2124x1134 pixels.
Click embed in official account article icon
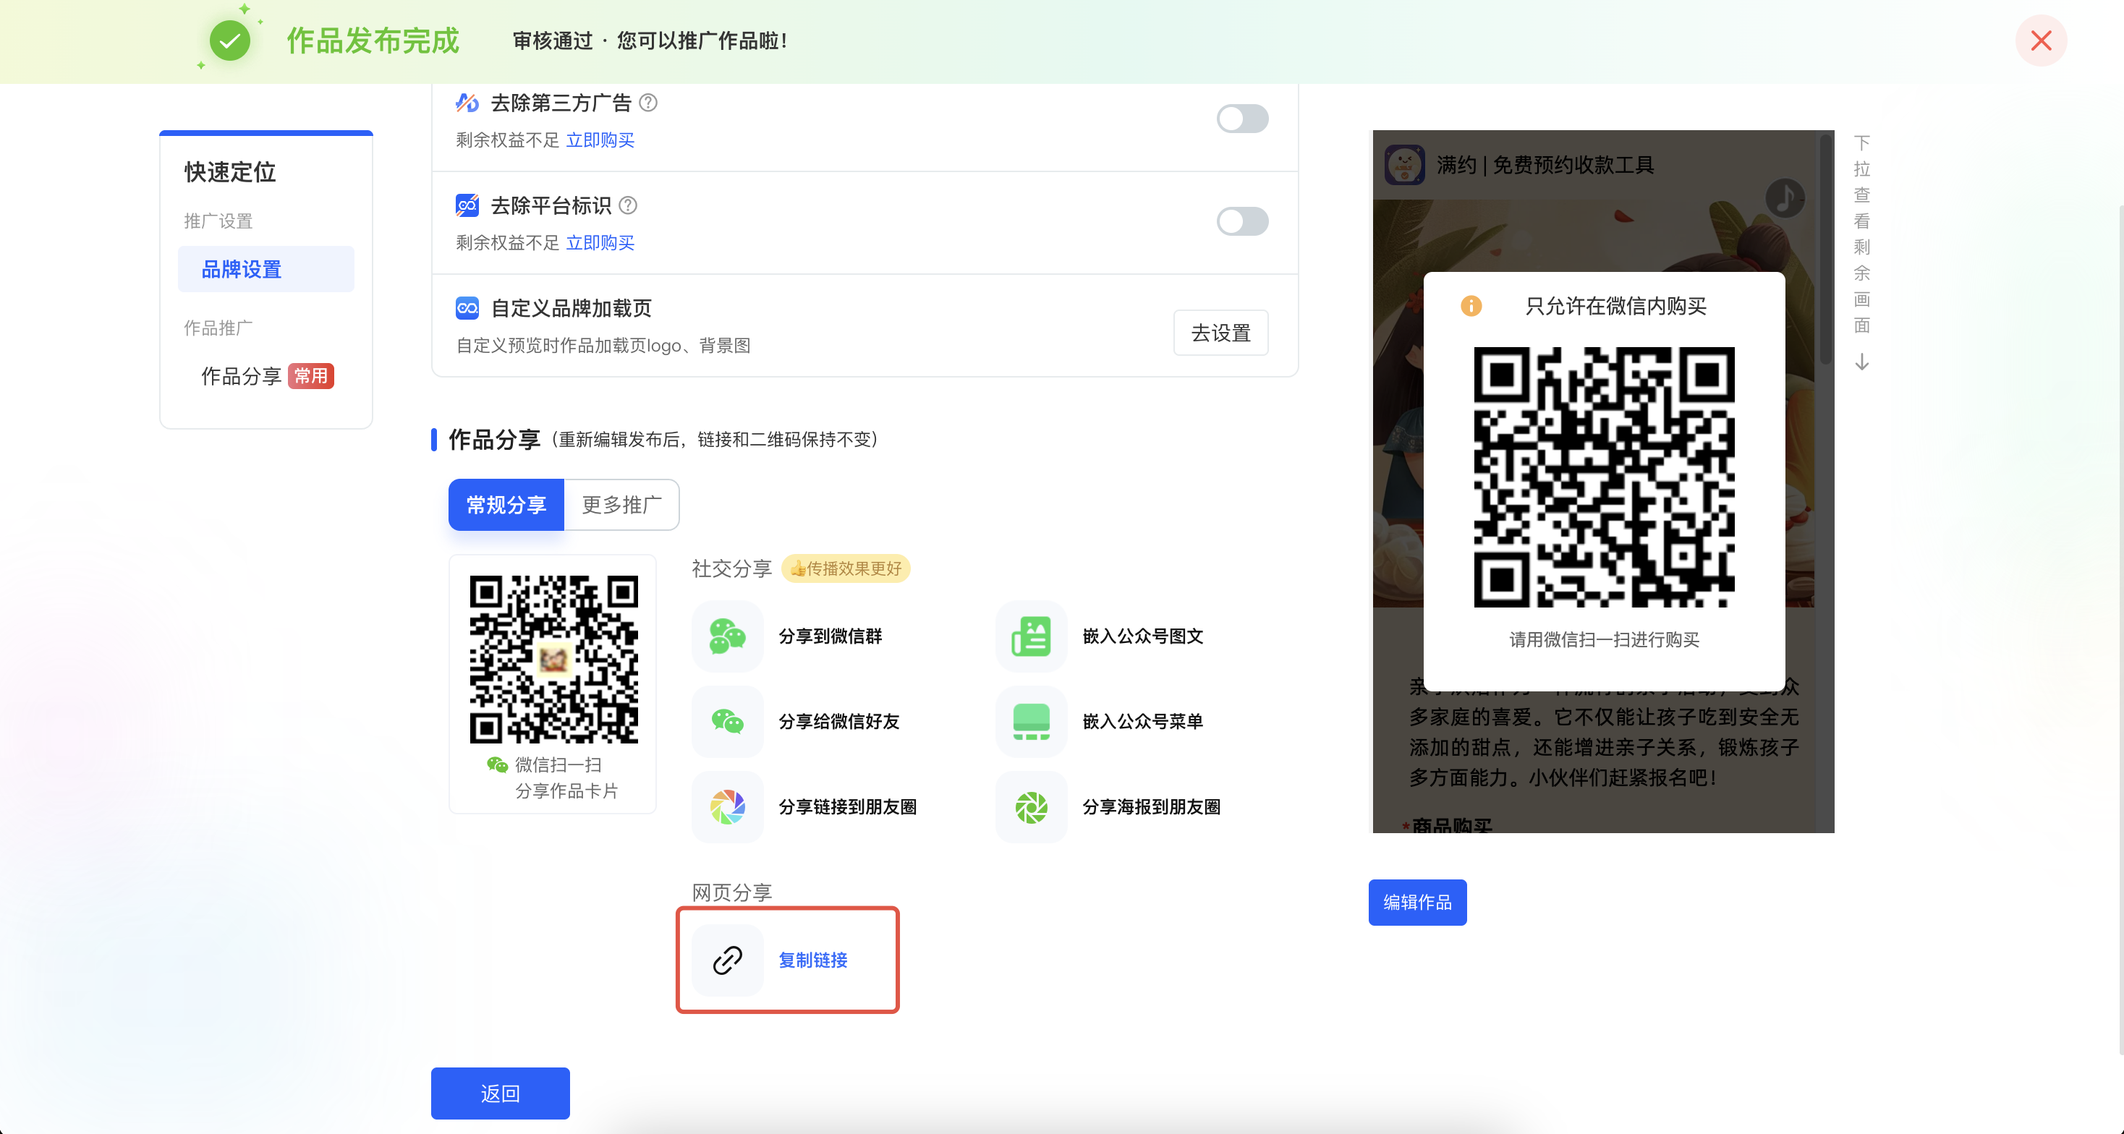pos(1031,636)
